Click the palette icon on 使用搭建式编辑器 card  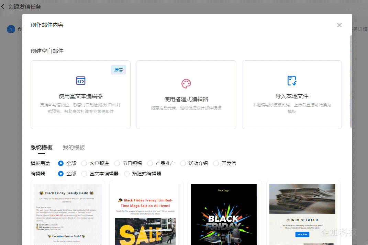pos(186,83)
